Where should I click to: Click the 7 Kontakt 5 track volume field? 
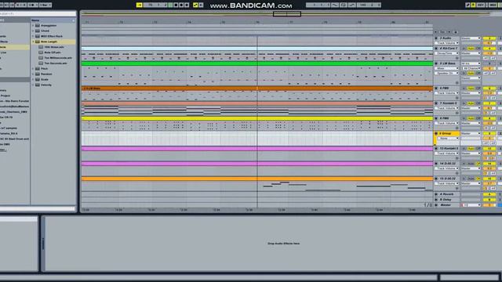[x=489, y=108]
